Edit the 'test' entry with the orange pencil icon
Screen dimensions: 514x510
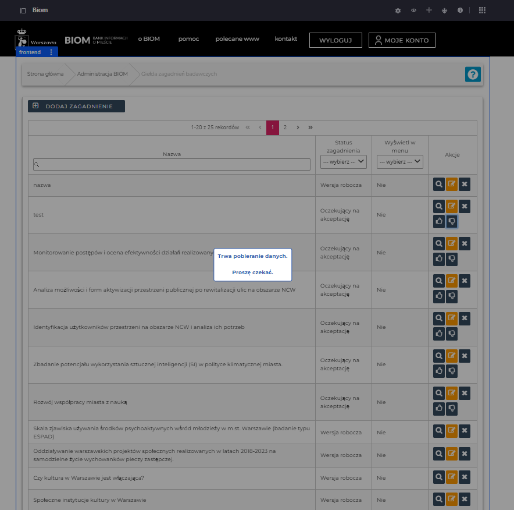pos(452,206)
